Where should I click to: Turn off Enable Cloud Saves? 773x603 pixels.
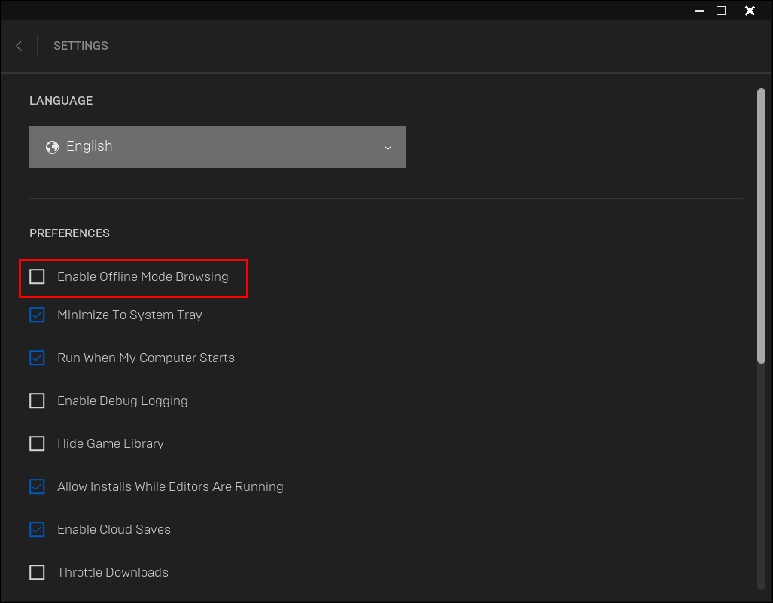tap(37, 529)
